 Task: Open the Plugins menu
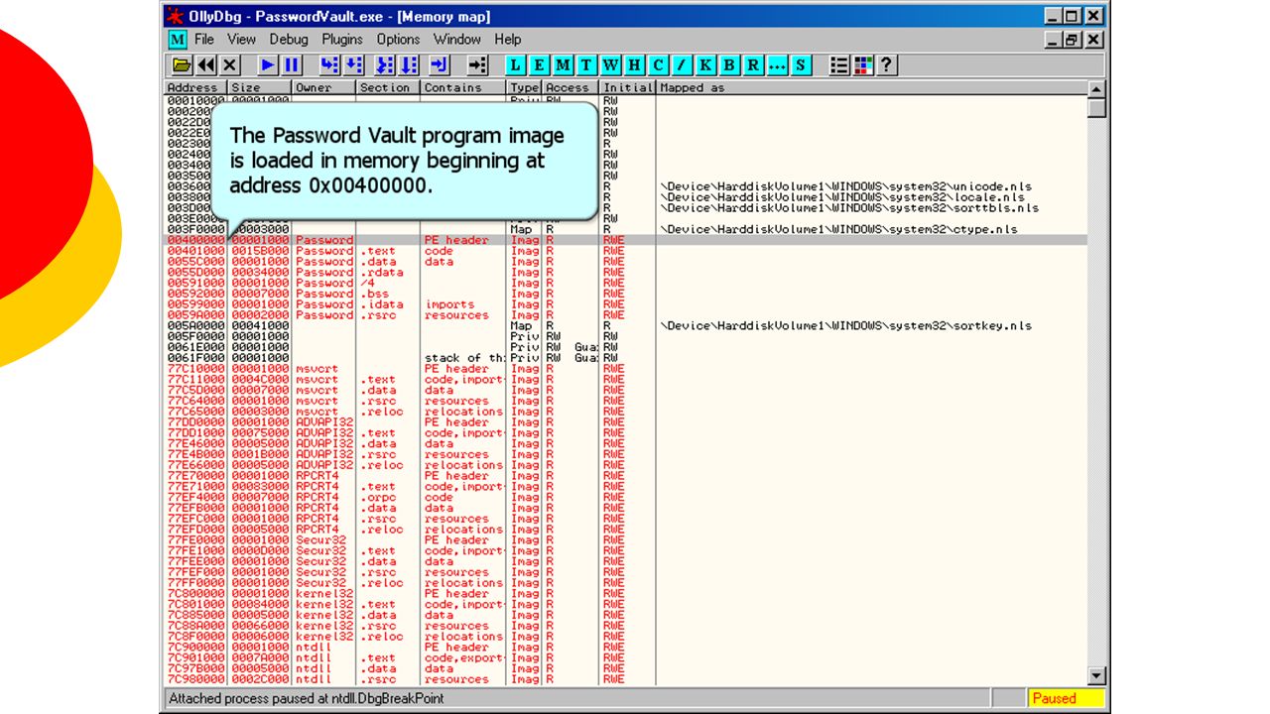tap(342, 40)
